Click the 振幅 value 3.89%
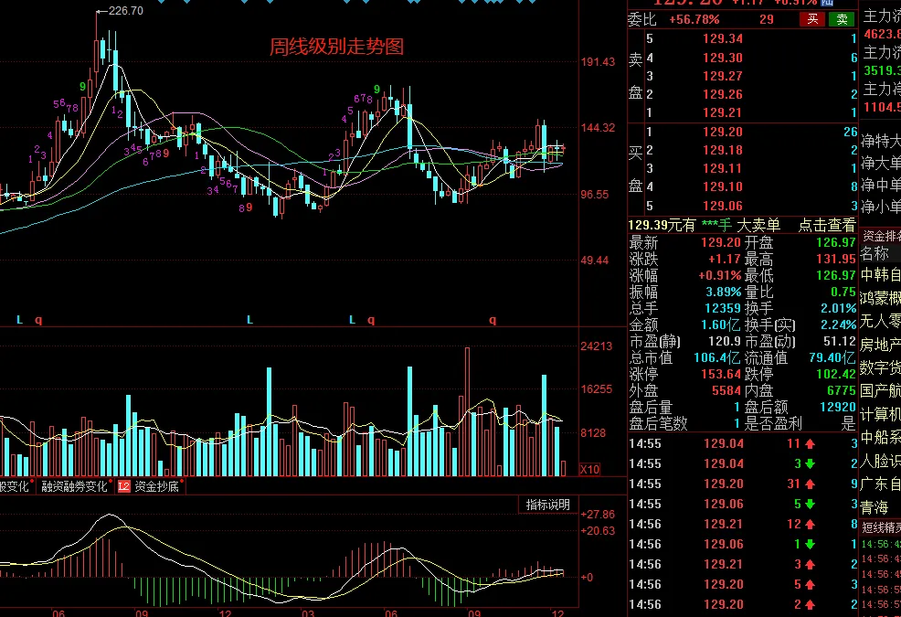Viewport: 901px width, 617px height. 724,293
